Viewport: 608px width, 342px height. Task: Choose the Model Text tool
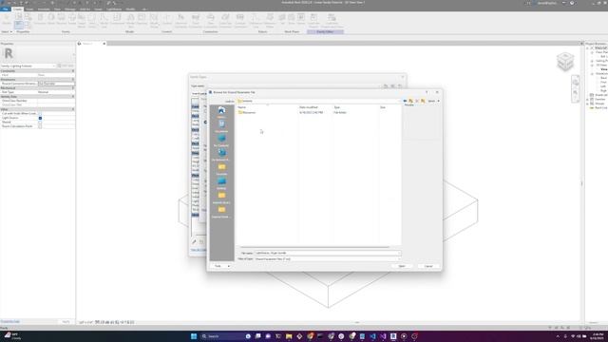pyautogui.click(x=130, y=21)
